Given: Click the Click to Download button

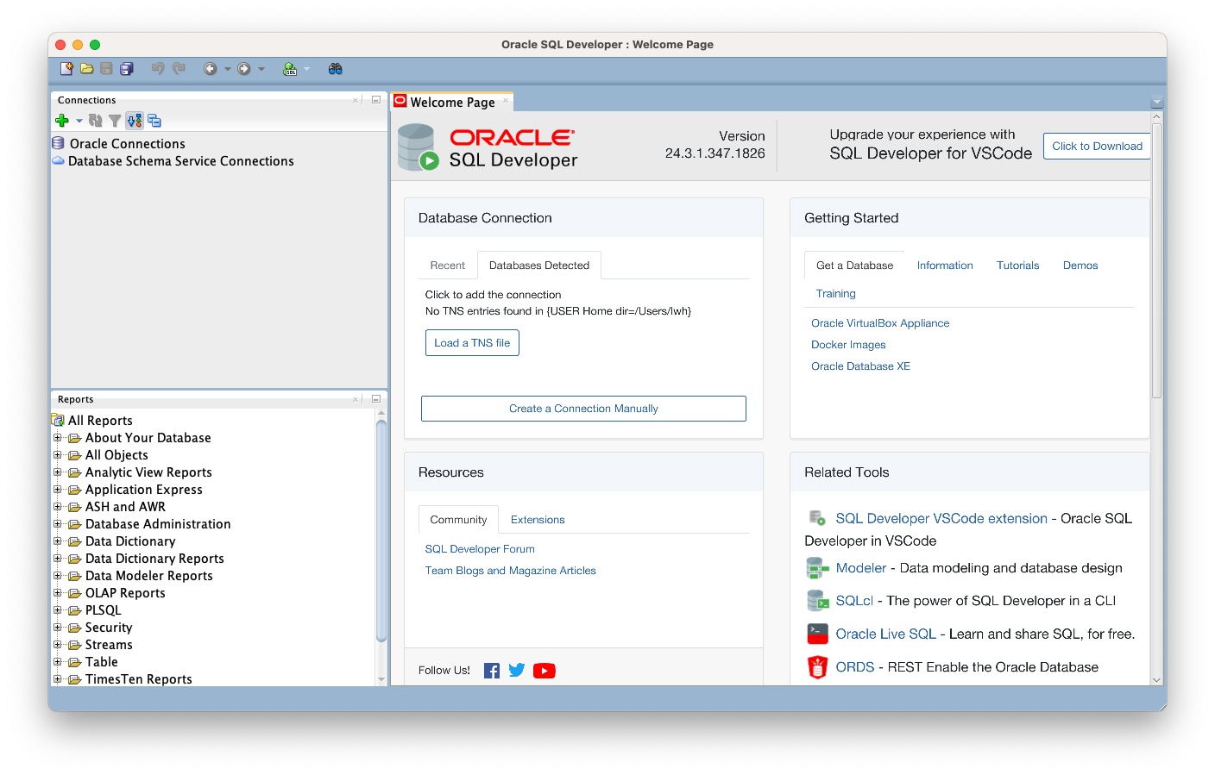Looking at the screenshot, I should tap(1097, 146).
